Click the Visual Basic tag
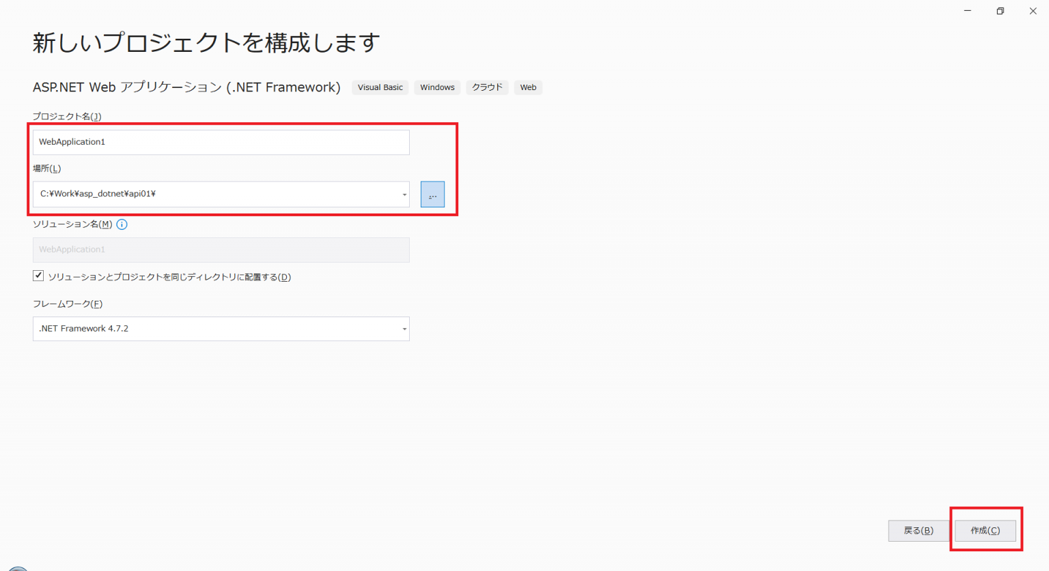1049x571 pixels. pos(380,87)
